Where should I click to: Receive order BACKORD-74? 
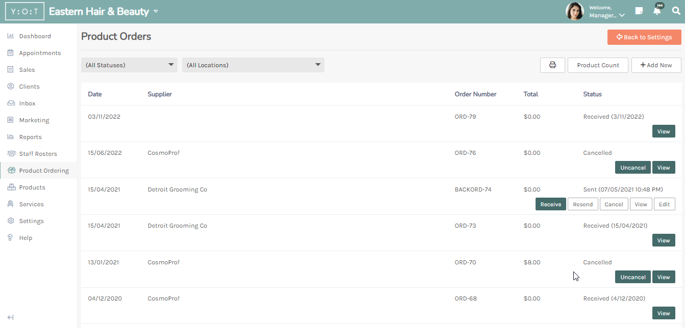tap(551, 204)
